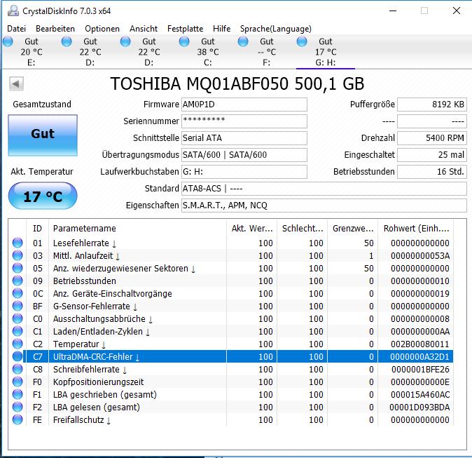
Task: Click status icon of wiederzugewiesener Sektoren row
Action: point(18,268)
